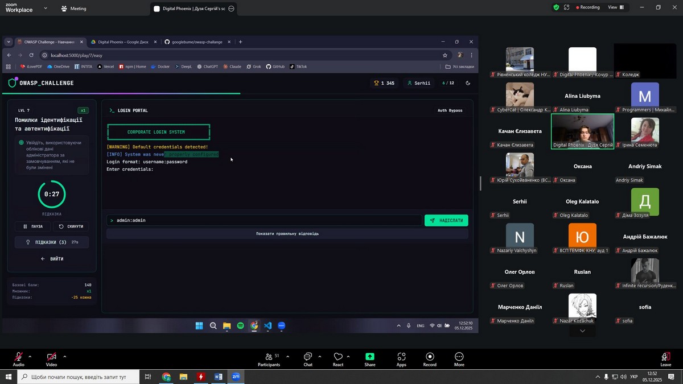The width and height of the screenshot is (683, 384).
Task: Click the Recording status indicator
Action: [x=587, y=7]
